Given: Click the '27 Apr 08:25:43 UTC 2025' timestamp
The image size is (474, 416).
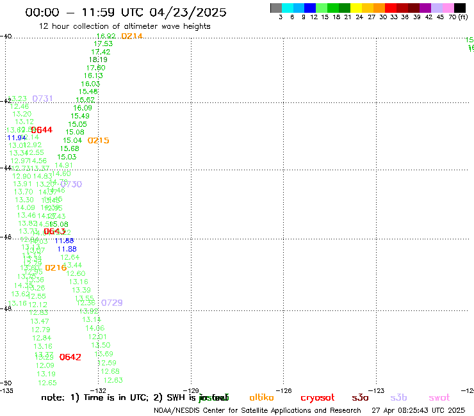Looking at the screenshot, I should click(418, 411).
